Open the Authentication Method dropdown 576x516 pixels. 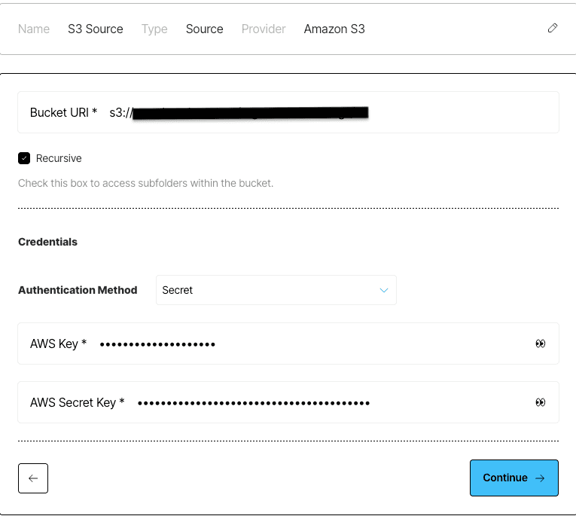(x=276, y=290)
